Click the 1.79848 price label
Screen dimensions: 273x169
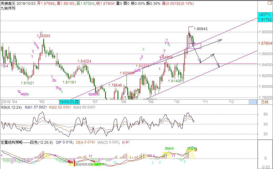(x=115, y=85)
